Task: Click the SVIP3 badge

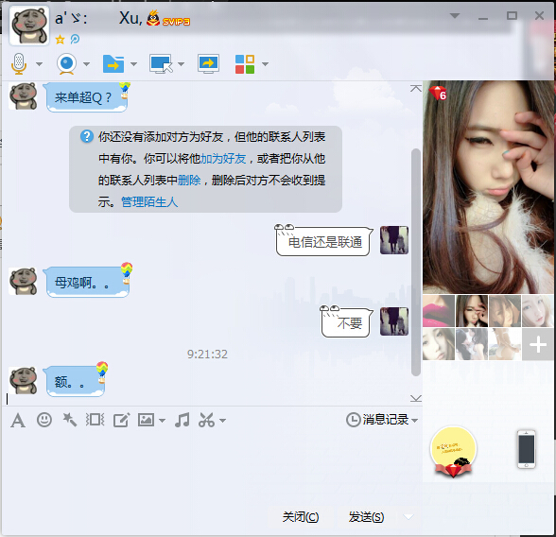Action: pyautogui.click(x=176, y=22)
